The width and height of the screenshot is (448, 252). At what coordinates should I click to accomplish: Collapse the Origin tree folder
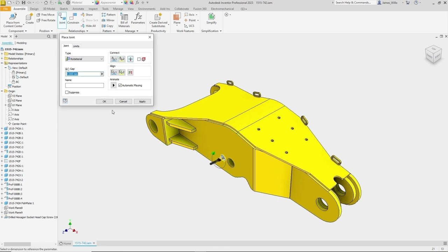click(x=2, y=91)
